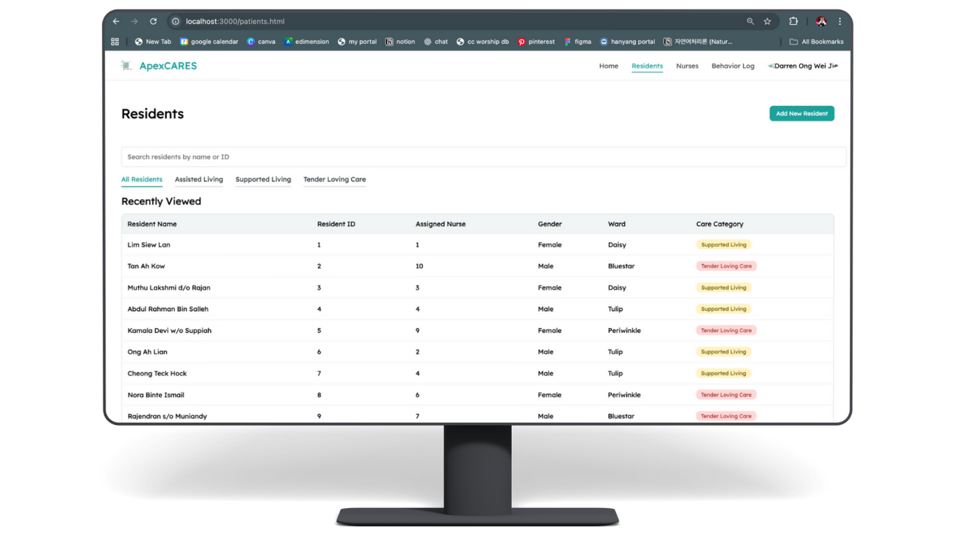Open the apps grid icon in bookmarks bar

[x=115, y=42]
